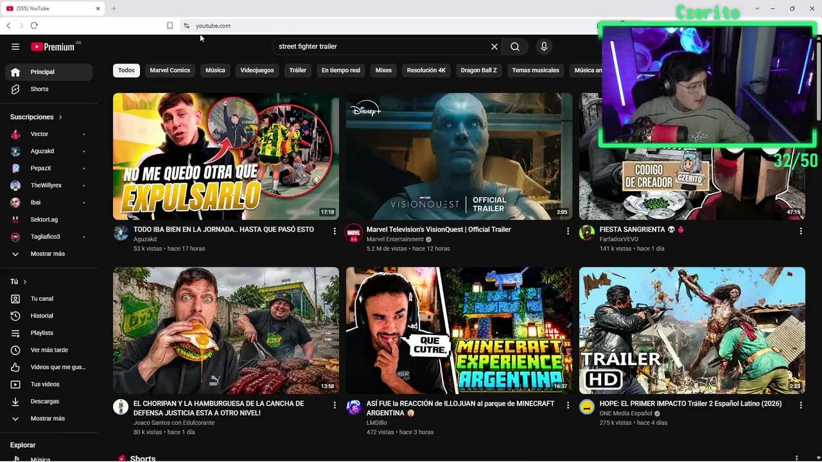The width and height of the screenshot is (822, 462).
Task: Select the Temas musicales filter chip
Action: point(536,70)
